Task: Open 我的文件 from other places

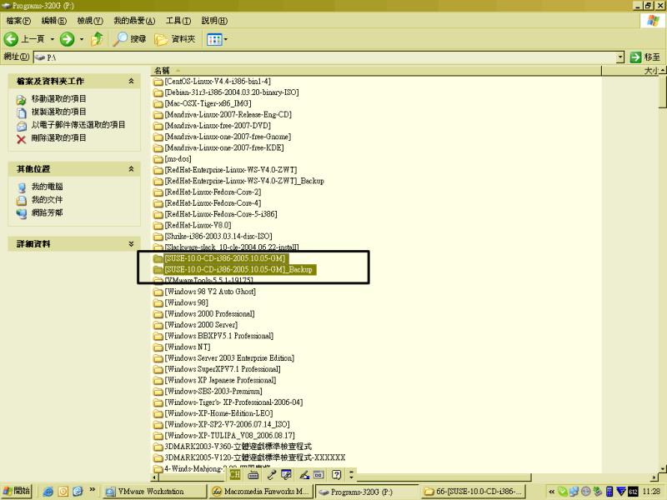Action: coord(48,199)
